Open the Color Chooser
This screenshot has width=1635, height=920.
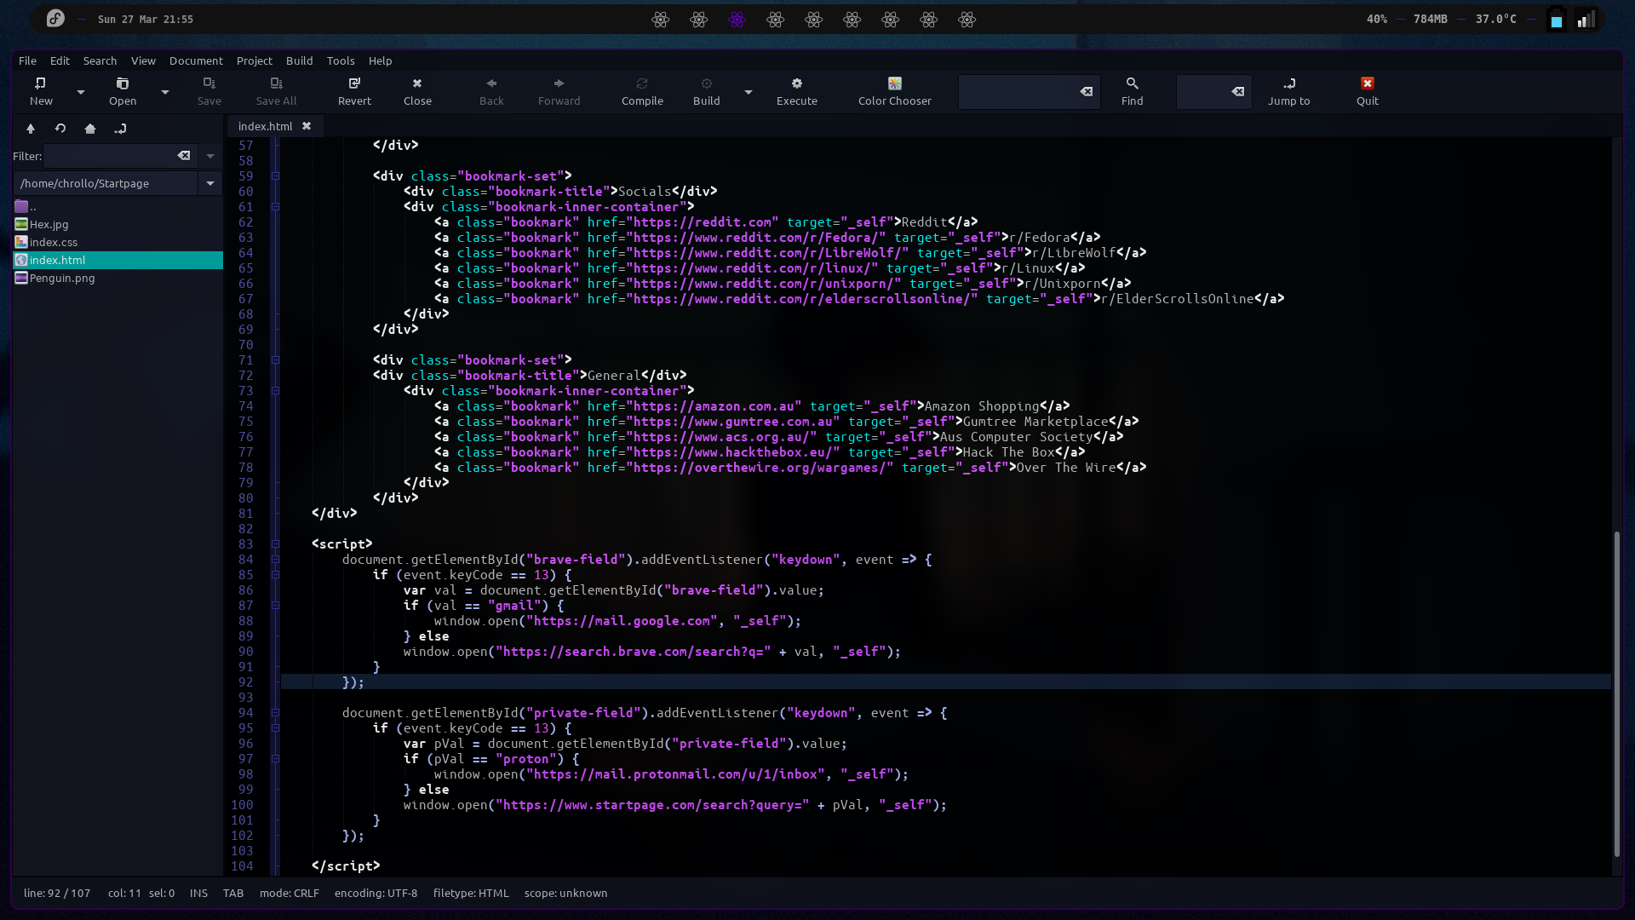[895, 91]
